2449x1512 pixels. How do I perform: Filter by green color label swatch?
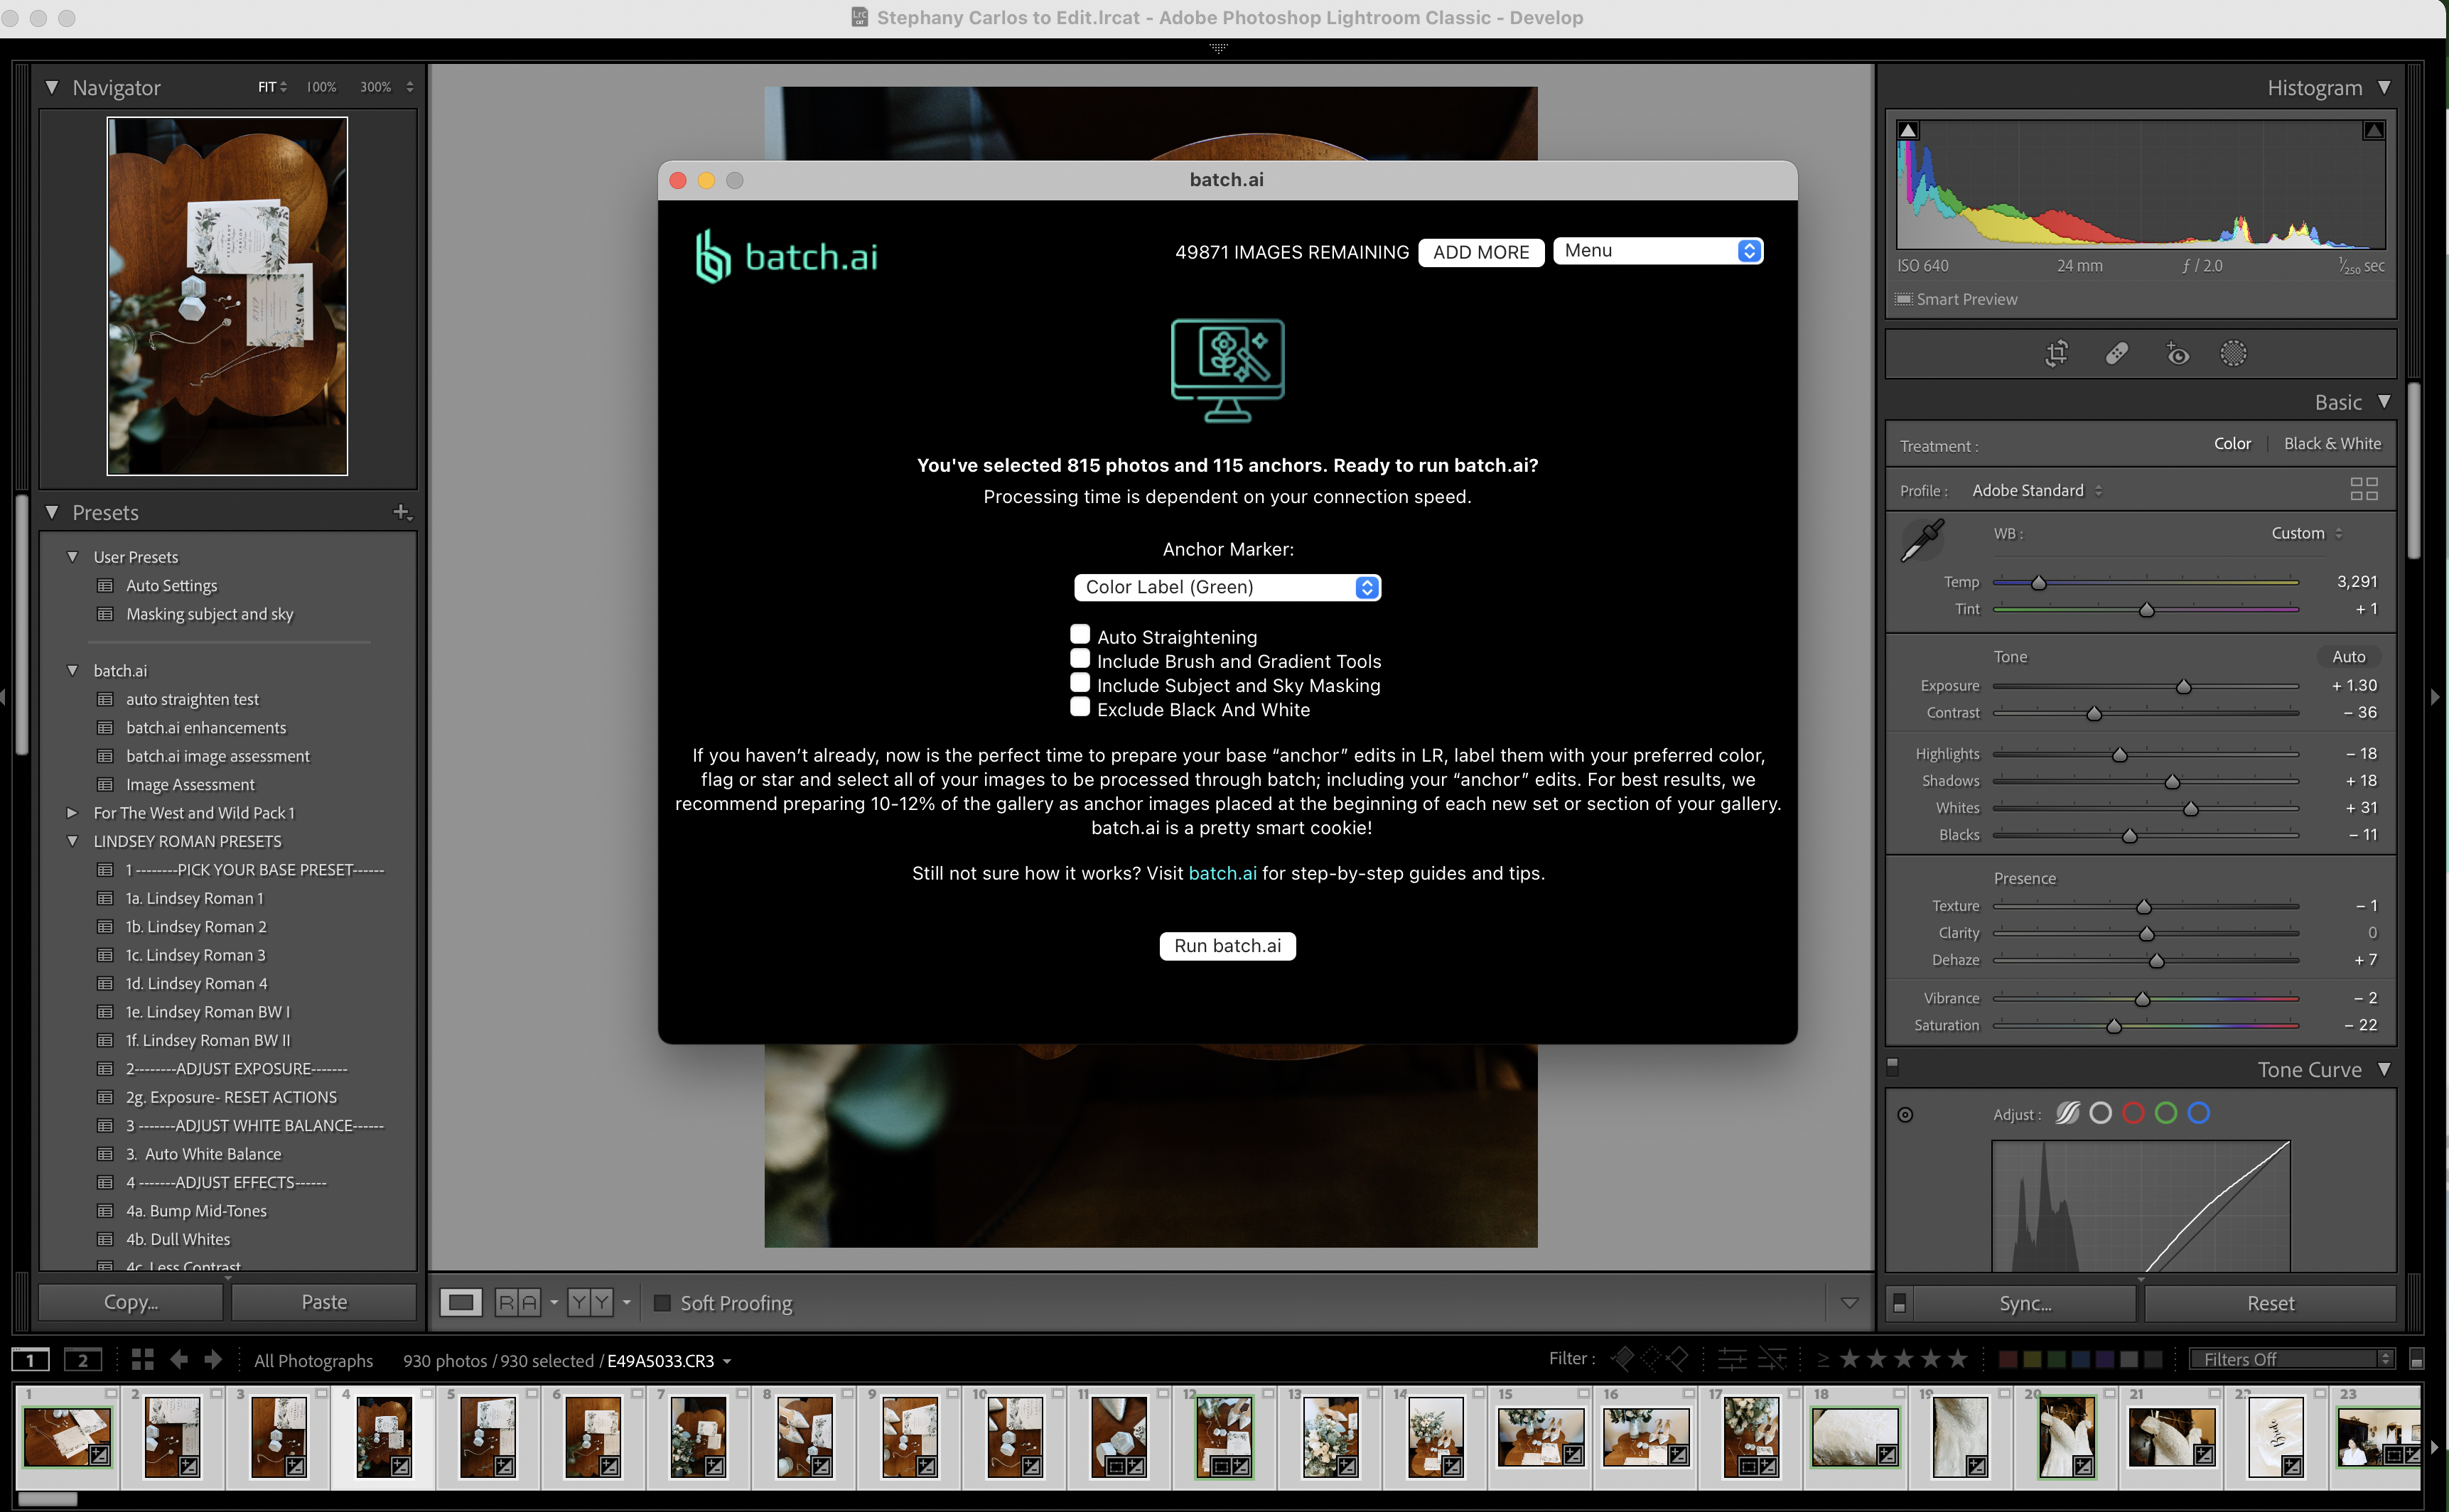pos(2056,1359)
